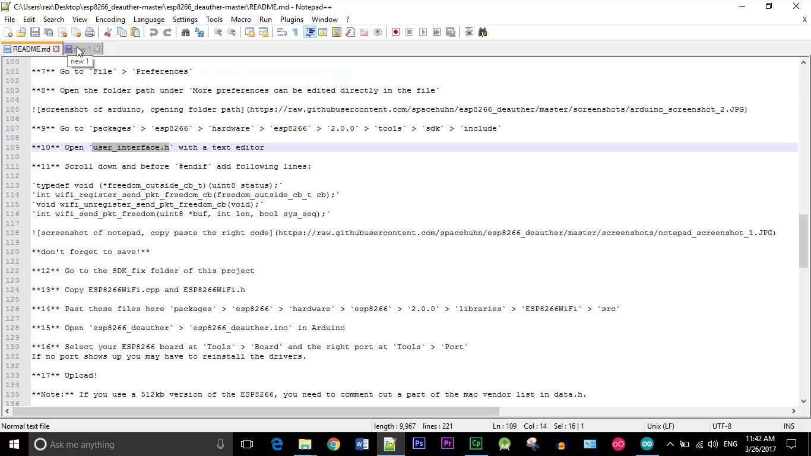811x456 pixels.
Task: Toggle Show All Characters with paragraph icon
Action: pyautogui.click(x=296, y=32)
